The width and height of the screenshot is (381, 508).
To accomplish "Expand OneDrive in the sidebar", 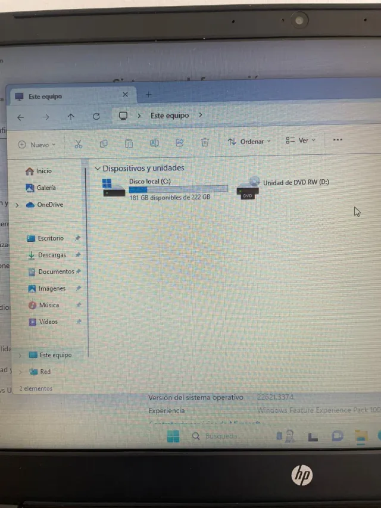I will pos(17,205).
